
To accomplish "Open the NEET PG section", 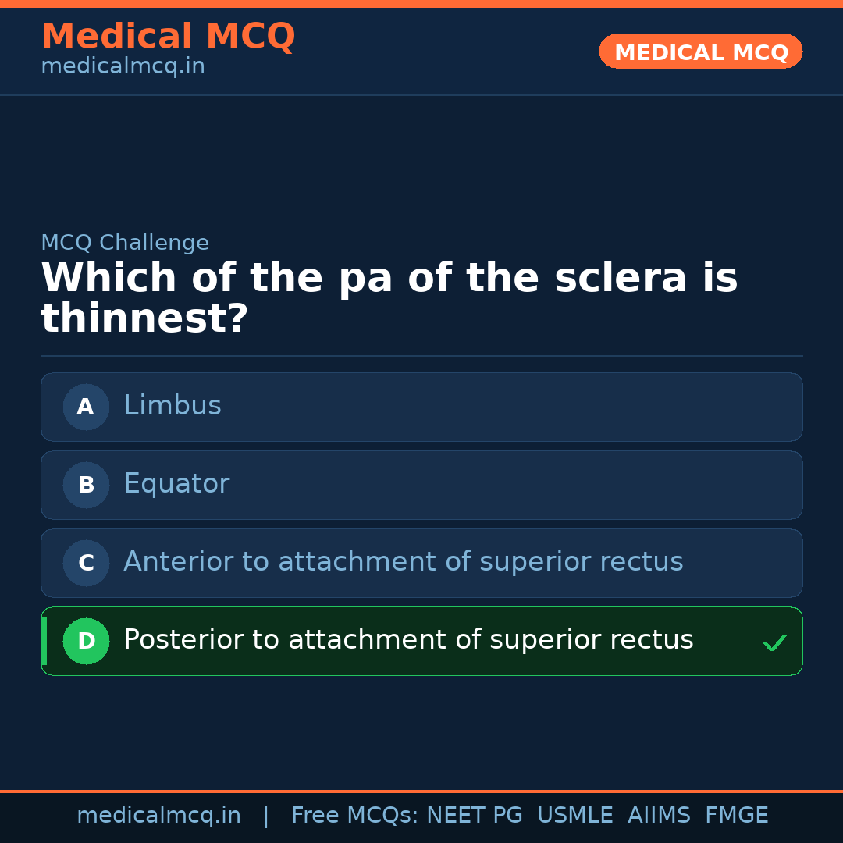I will [474, 814].
